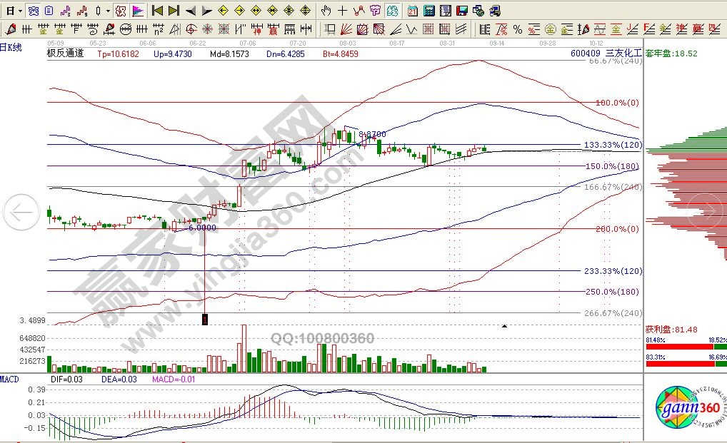Click the floppy disk save icon
Image resolution: width=727 pixels, height=443 pixels.
pyautogui.click(x=461, y=11)
